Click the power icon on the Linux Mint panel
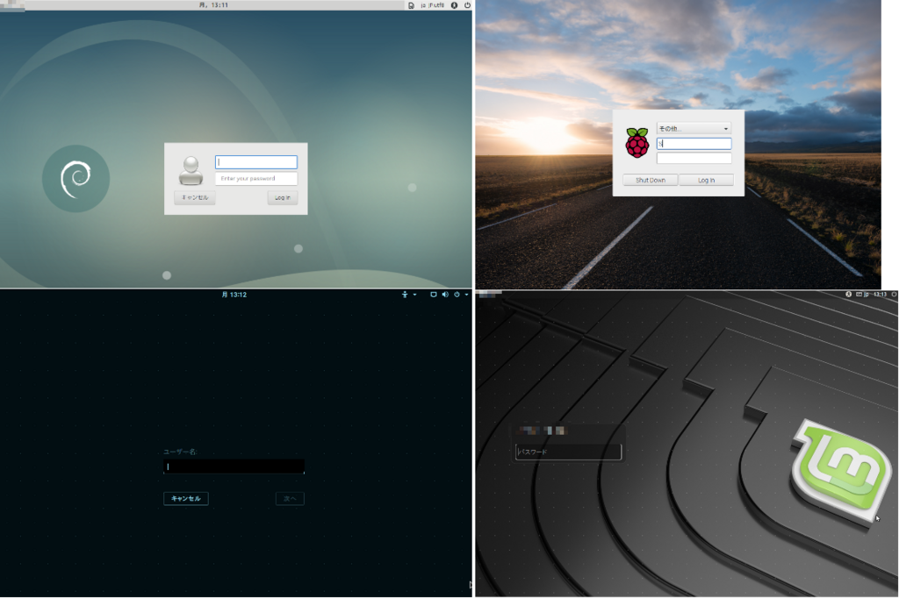899x598 pixels. point(894,295)
